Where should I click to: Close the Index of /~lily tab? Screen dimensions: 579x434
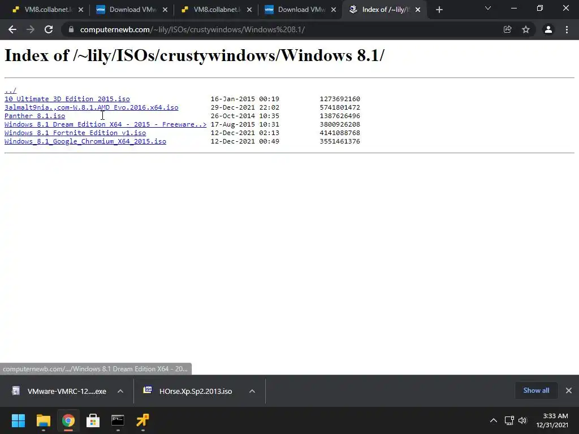coord(418,10)
